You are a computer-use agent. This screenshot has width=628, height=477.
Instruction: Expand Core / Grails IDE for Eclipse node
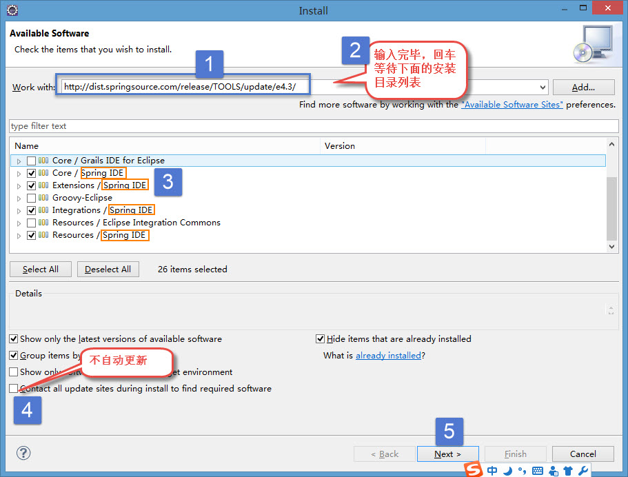click(x=19, y=161)
